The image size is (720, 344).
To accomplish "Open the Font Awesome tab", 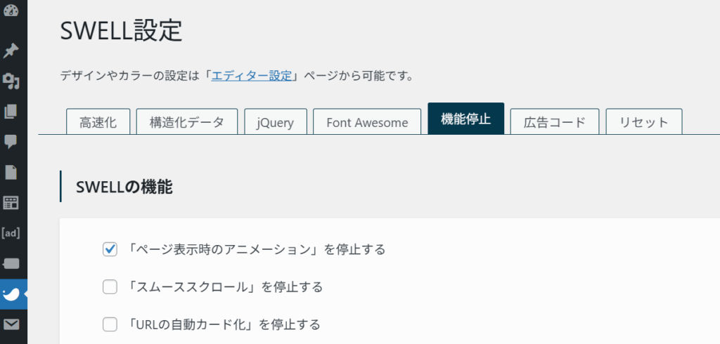I will pos(367,122).
